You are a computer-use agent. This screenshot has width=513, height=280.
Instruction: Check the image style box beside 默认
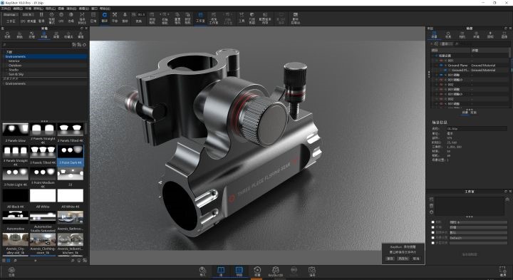click(433, 232)
